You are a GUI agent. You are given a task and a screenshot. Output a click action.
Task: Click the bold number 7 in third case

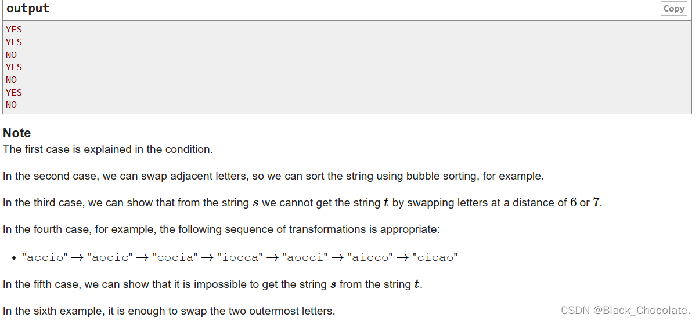point(596,203)
